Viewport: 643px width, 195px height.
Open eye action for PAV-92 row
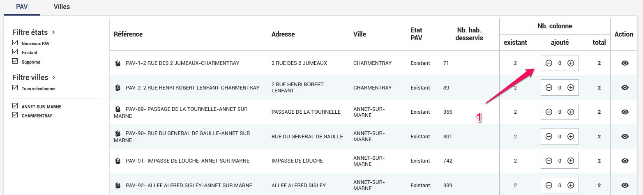625,185
